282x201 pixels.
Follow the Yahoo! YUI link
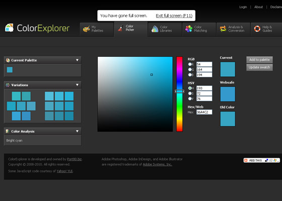coord(64,171)
